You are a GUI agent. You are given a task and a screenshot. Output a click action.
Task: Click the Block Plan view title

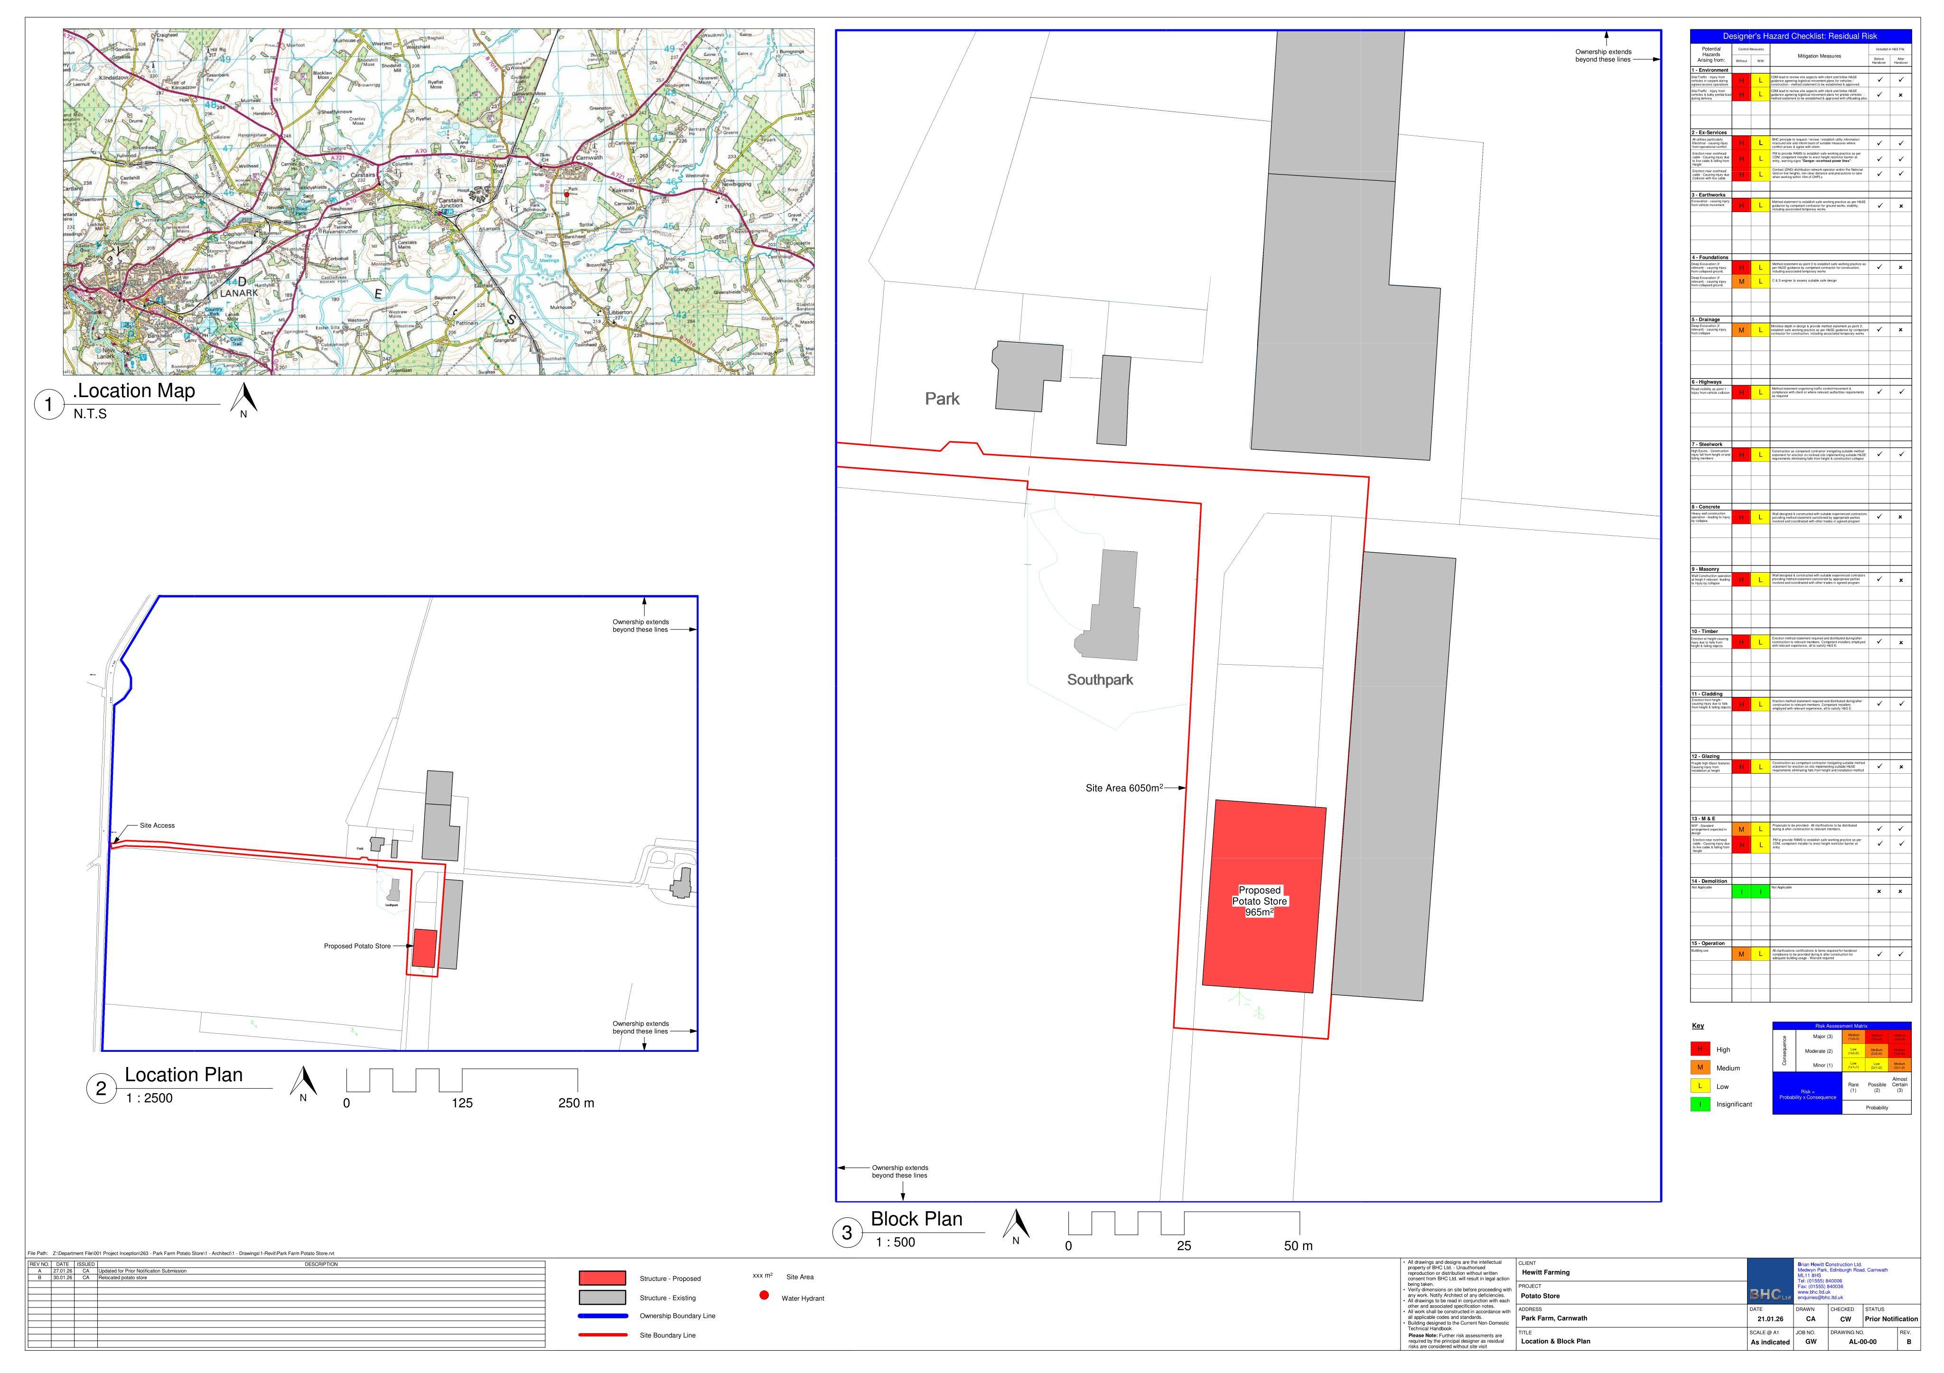tap(917, 1219)
